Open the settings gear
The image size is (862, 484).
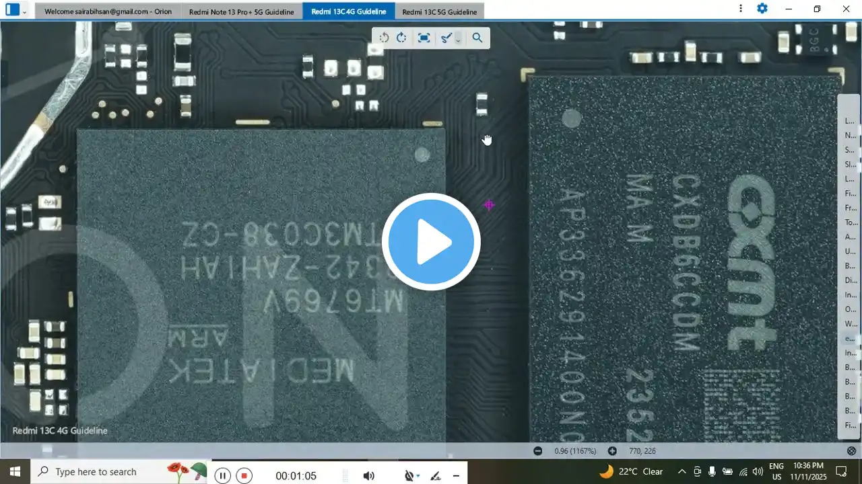(762, 9)
